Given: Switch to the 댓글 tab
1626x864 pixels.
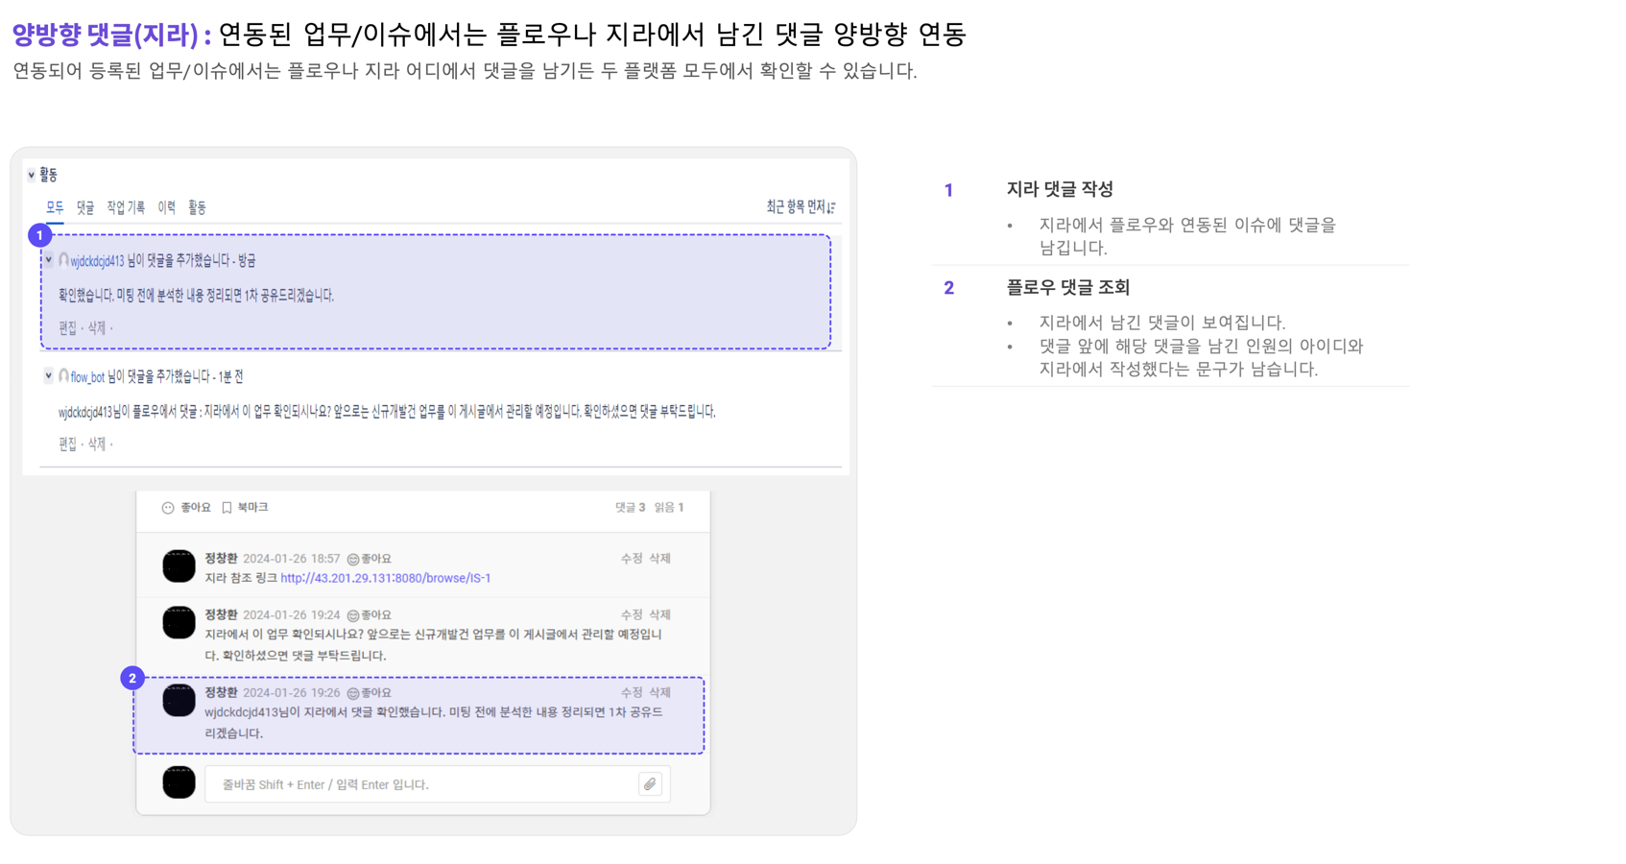Looking at the screenshot, I should (85, 207).
